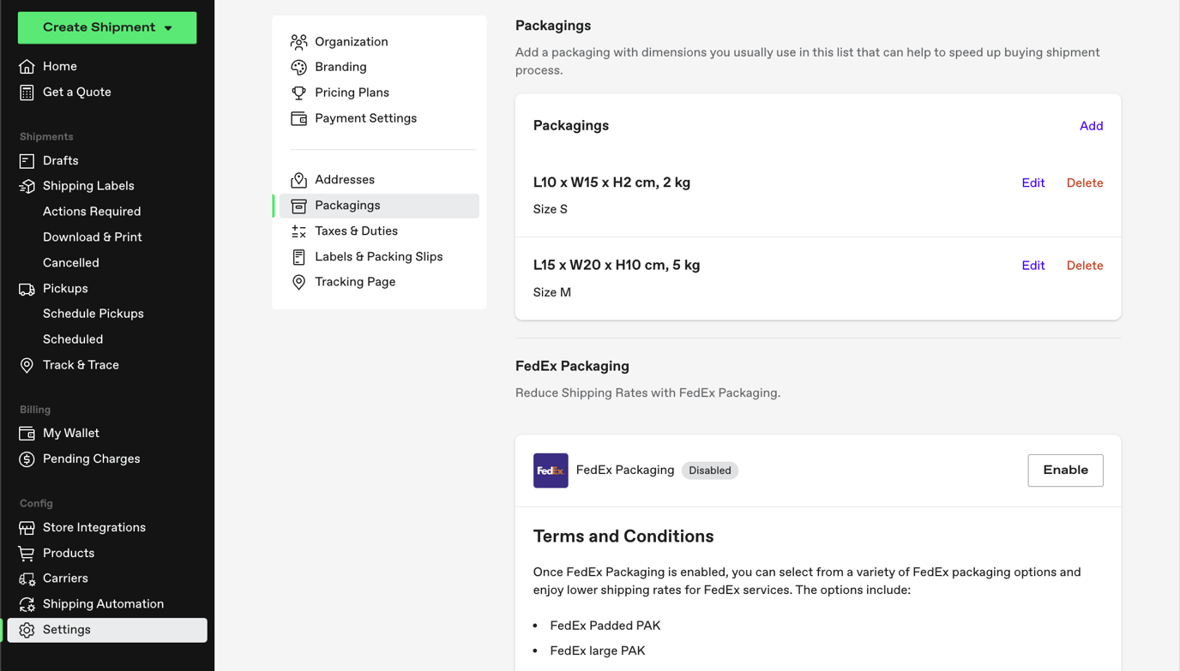Select the Shipping Automation icon
The height and width of the screenshot is (671, 1180).
pos(27,603)
